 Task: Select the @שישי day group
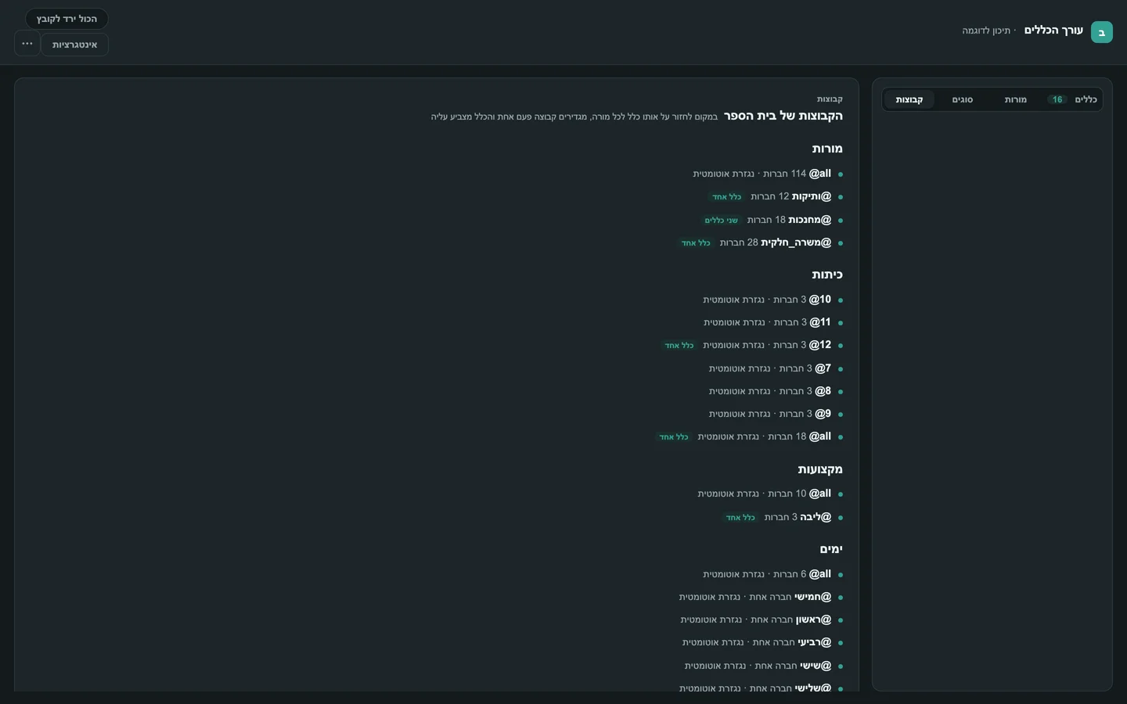pos(816,666)
